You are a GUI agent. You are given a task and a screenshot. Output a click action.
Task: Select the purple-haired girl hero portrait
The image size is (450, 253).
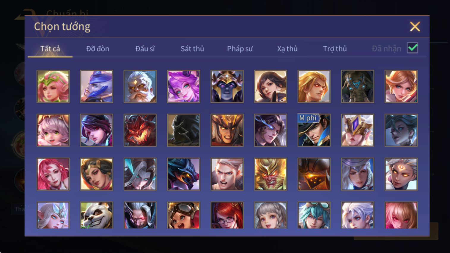[x=183, y=86]
